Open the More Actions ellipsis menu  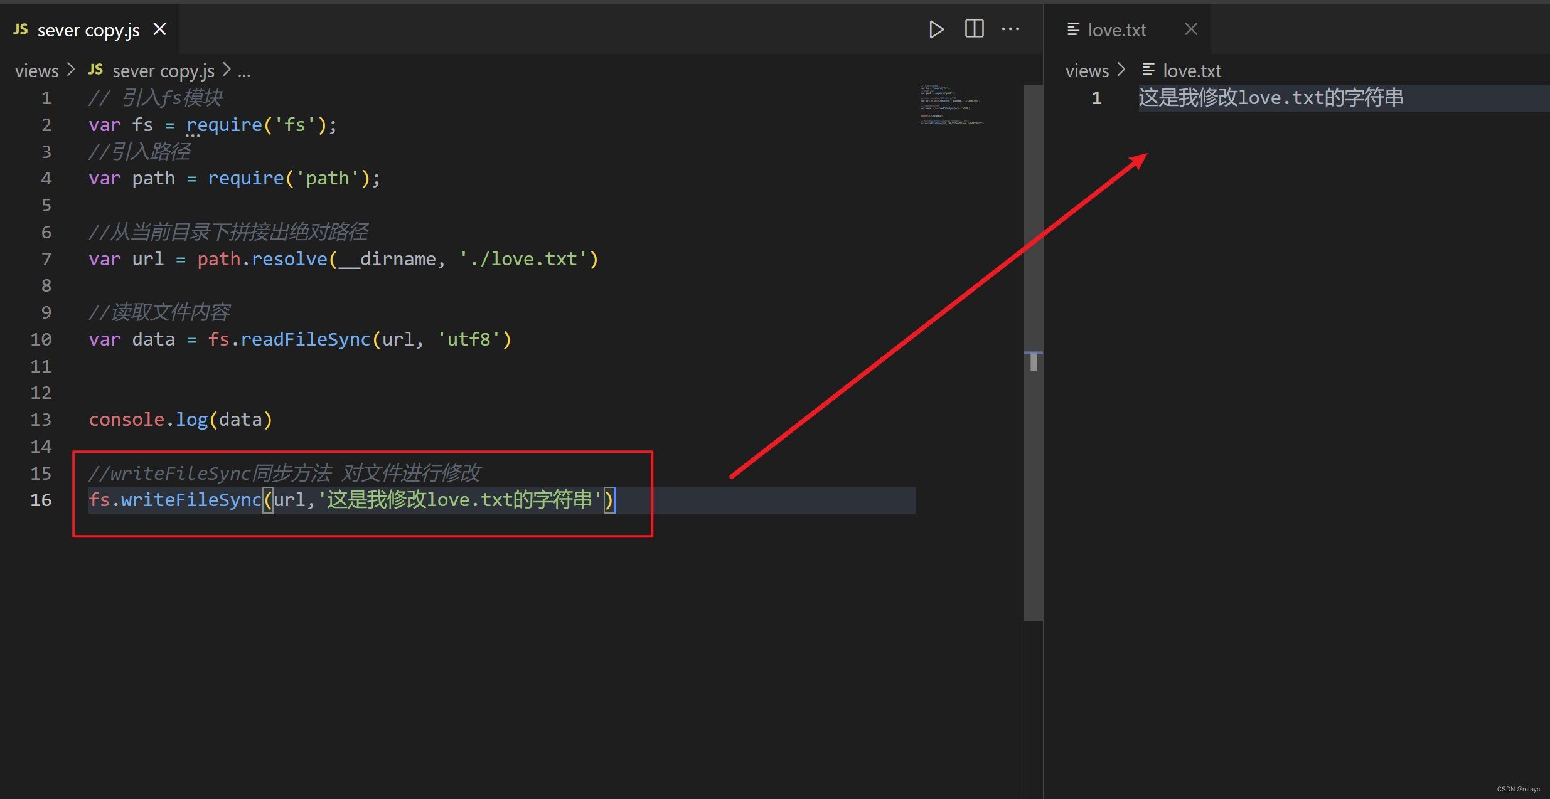tap(1010, 29)
